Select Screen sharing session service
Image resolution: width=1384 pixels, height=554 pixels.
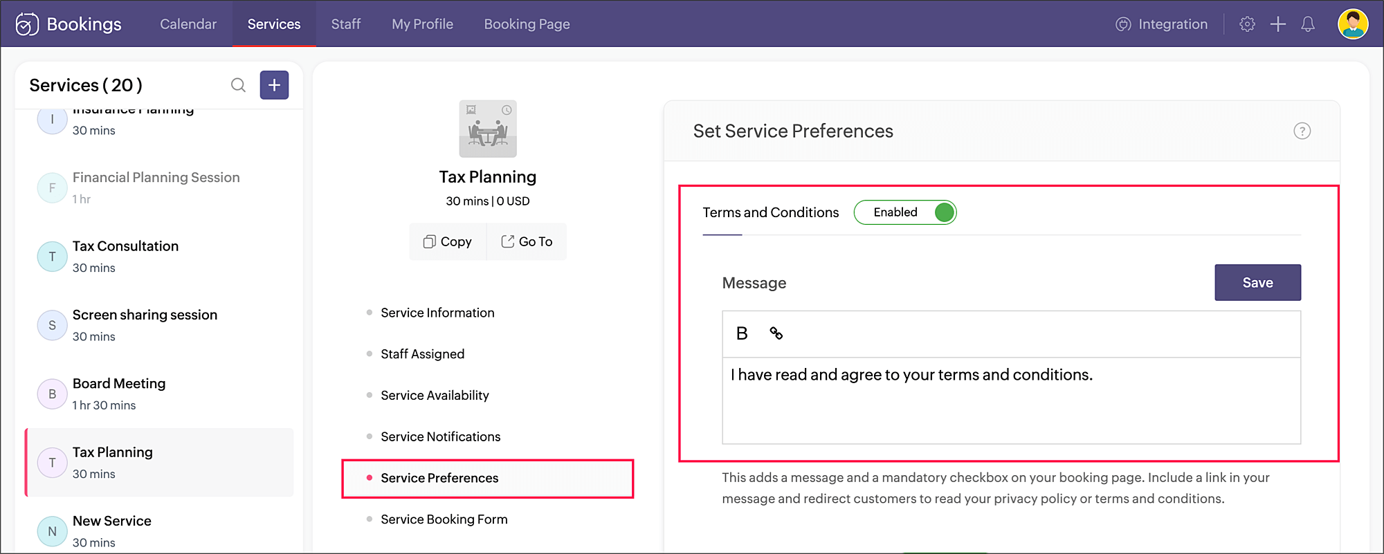coord(159,325)
